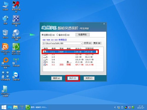Click the Open (O) button

click(88, 43)
